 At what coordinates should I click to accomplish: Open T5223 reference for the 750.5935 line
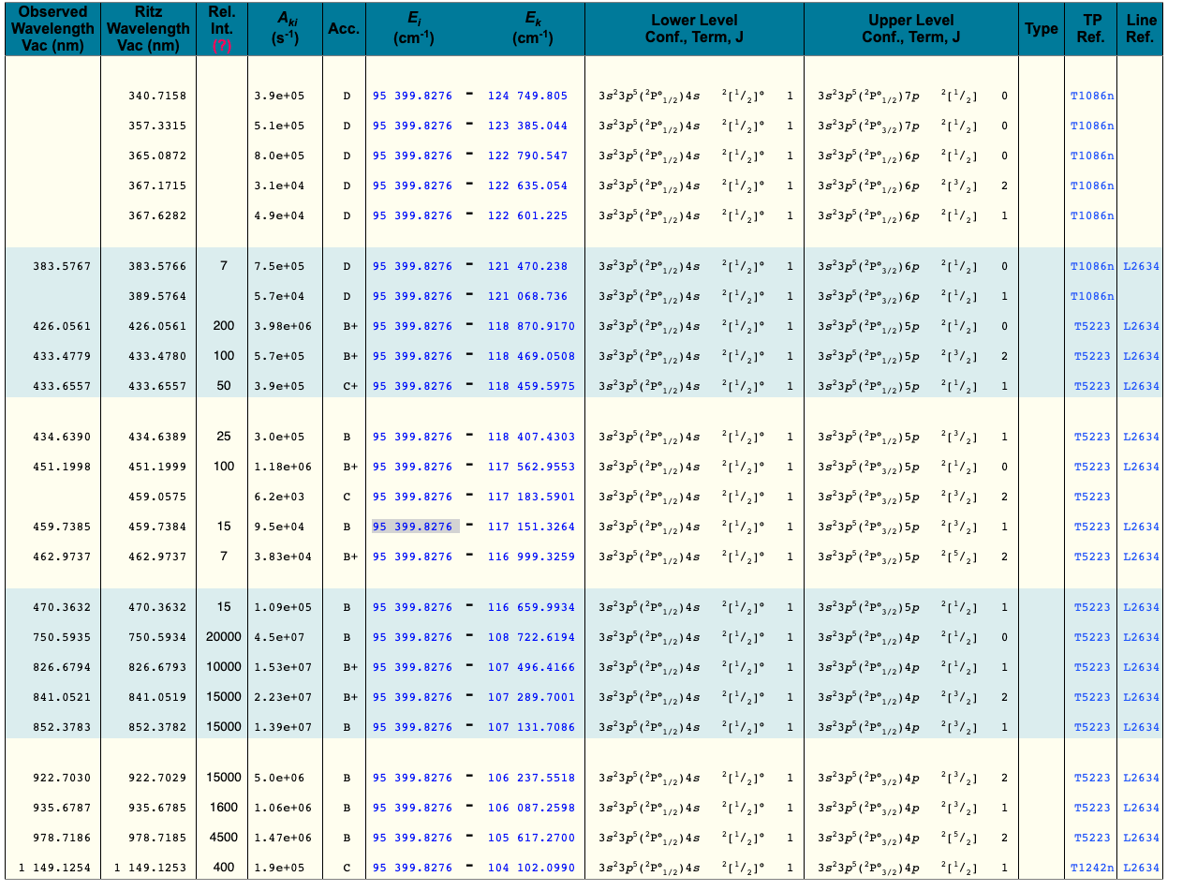1092,637
